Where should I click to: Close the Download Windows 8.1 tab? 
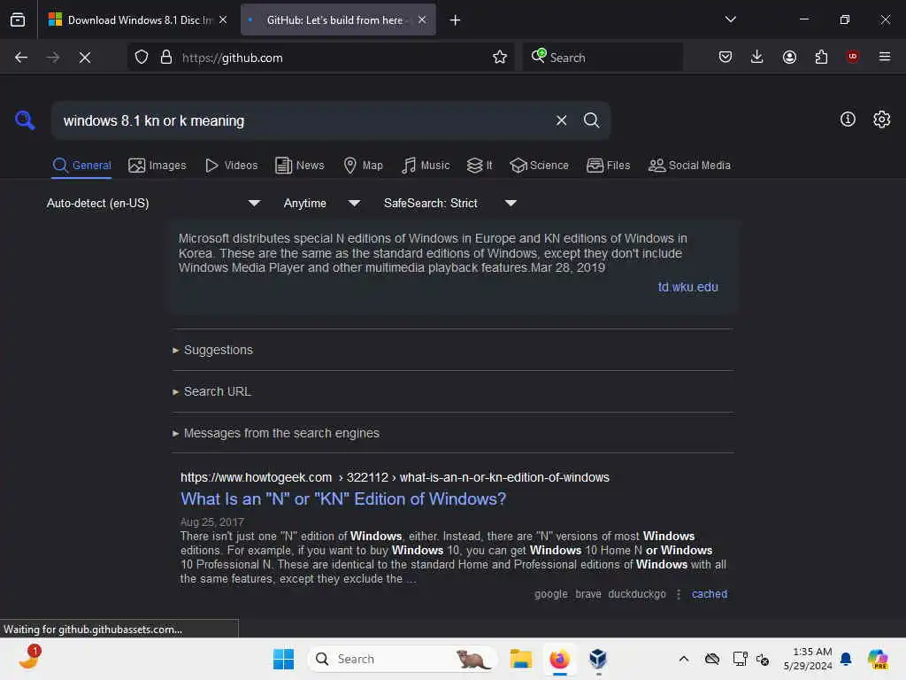pyautogui.click(x=223, y=20)
